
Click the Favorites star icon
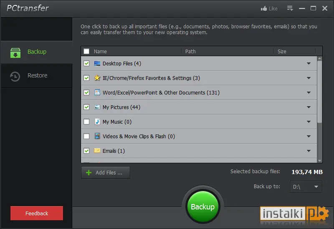[x=97, y=78]
